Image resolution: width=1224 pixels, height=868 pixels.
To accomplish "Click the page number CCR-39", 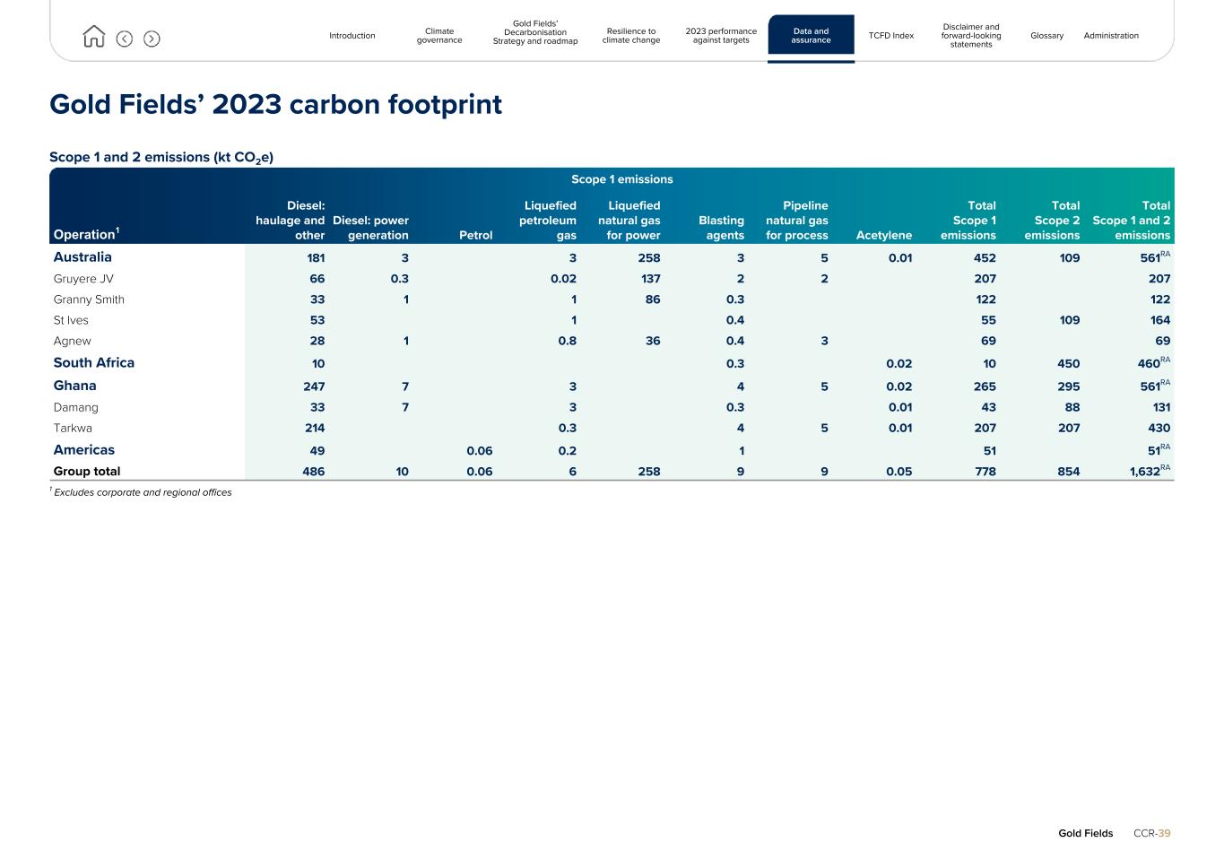I will (1151, 833).
